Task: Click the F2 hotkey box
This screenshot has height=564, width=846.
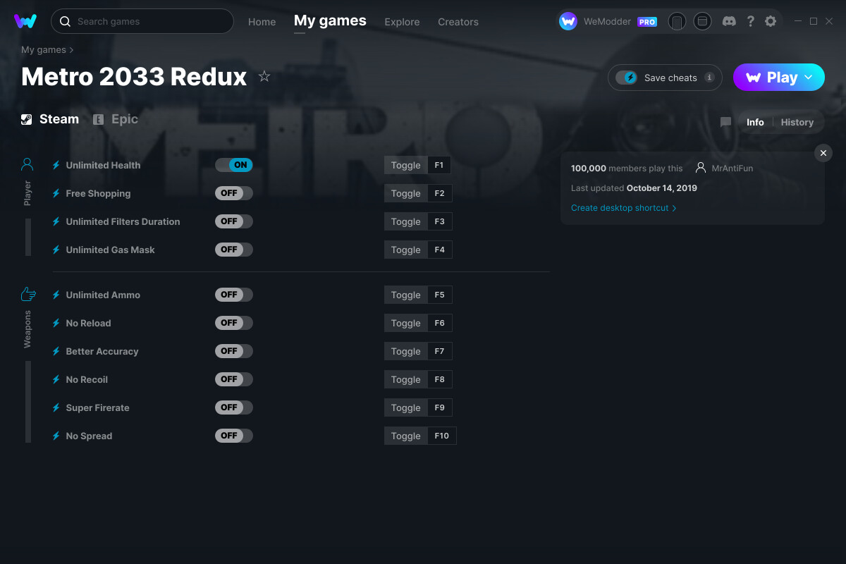Action: click(440, 193)
